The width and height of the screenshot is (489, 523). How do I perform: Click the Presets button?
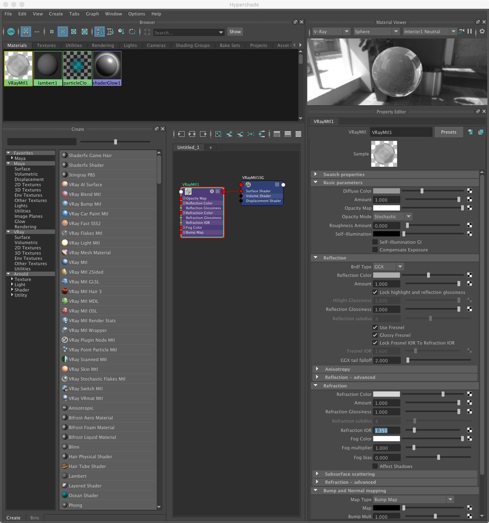[449, 132]
